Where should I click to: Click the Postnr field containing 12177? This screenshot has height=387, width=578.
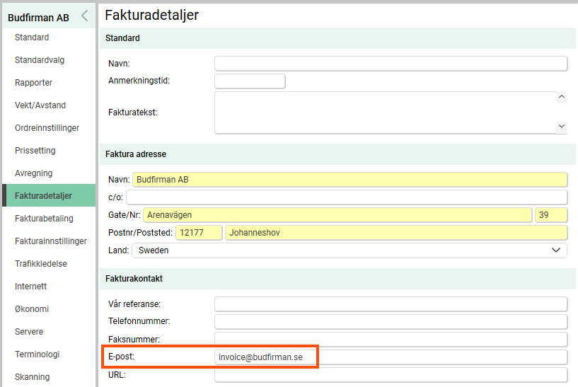[x=199, y=233]
